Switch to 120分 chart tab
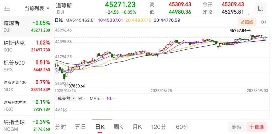The height and width of the screenshot is (134, 272). click(159, 127)
